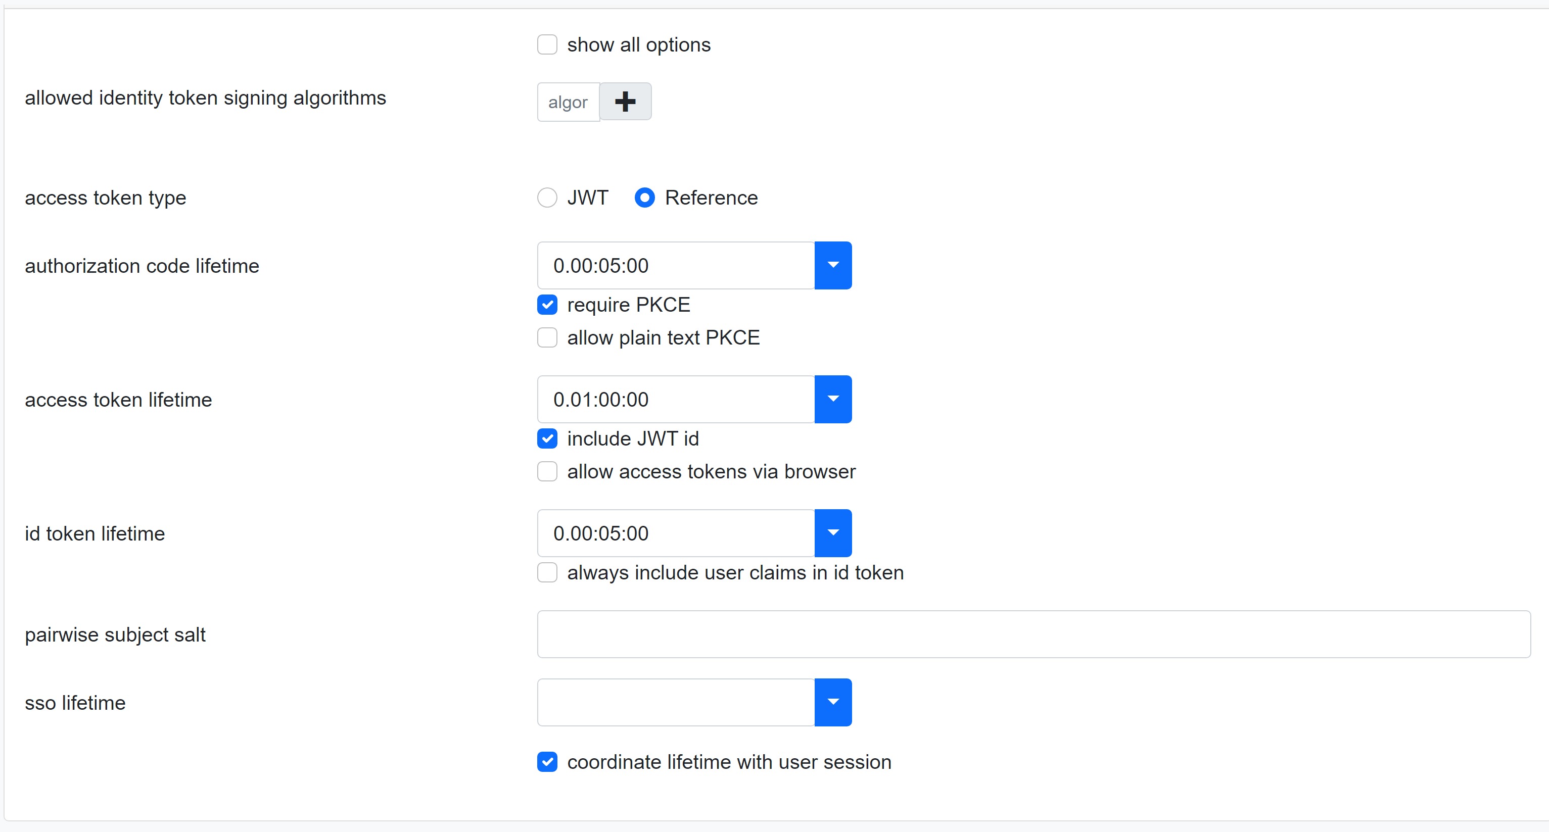1549x832 pixels.
Task: Uncheck include JWT id option
Action: [x=548, y=438]
